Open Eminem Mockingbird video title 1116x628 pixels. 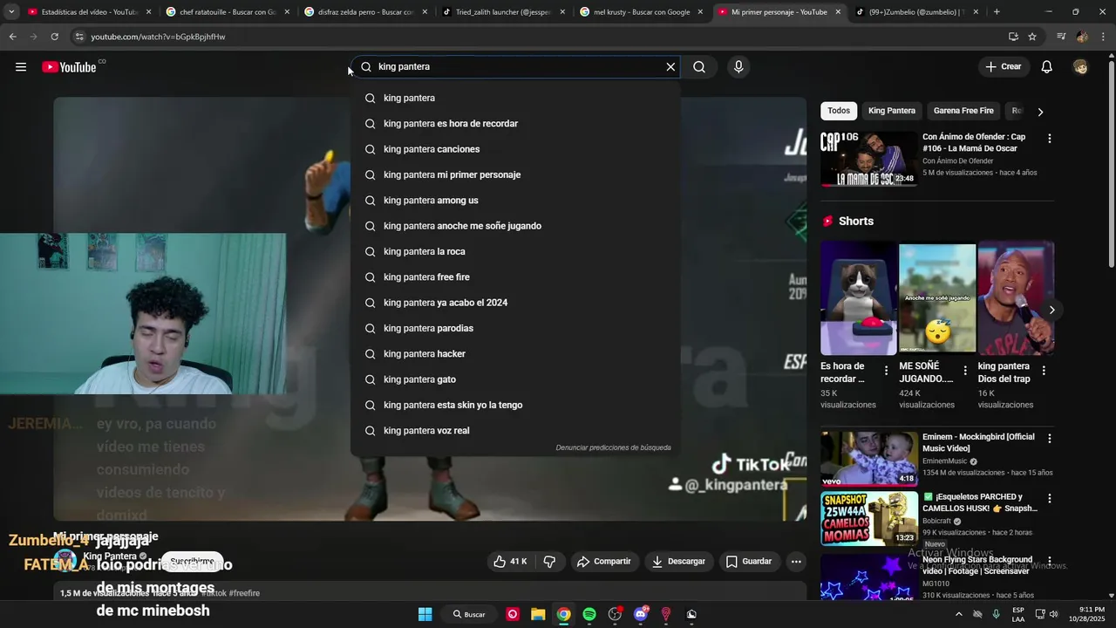coord(978,442)
